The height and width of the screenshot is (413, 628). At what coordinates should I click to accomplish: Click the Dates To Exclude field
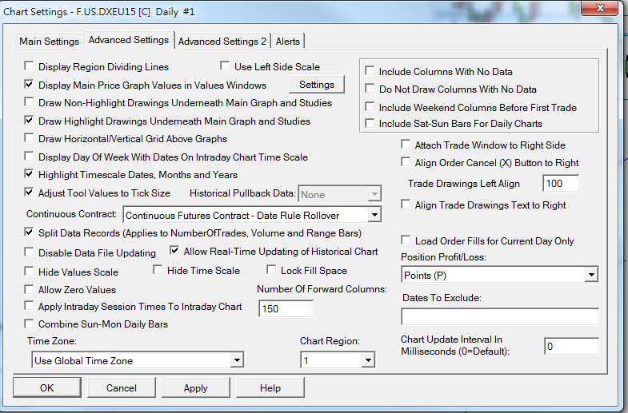(500, 316)
